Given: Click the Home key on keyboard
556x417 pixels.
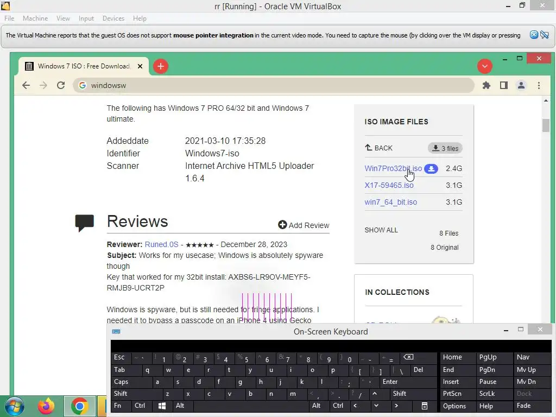Looking at the screenshot, I should 458,357.
